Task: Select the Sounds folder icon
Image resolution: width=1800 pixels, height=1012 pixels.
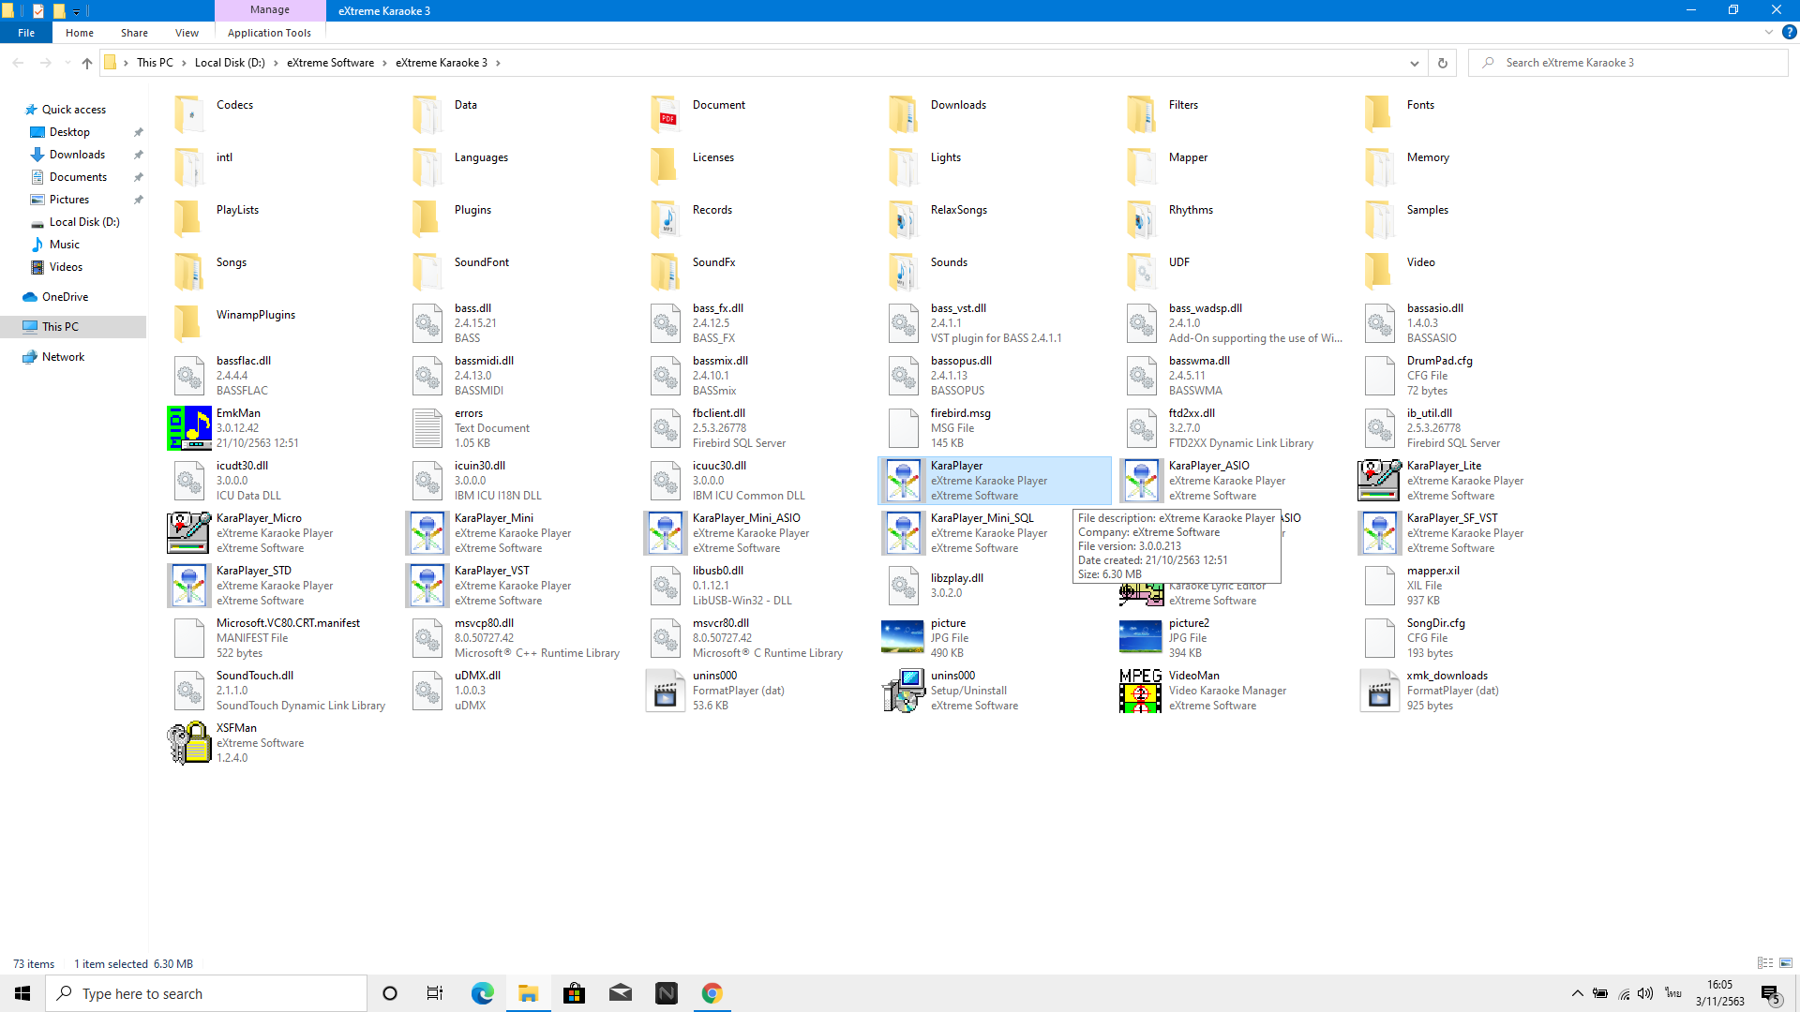Action: (x=904, y=271)
